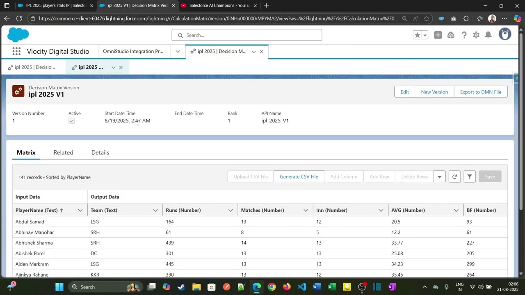Switch to Salesforce AI Champions YouTube tab
This screenshot has height=295, width=525.
(x=219, y=5)
